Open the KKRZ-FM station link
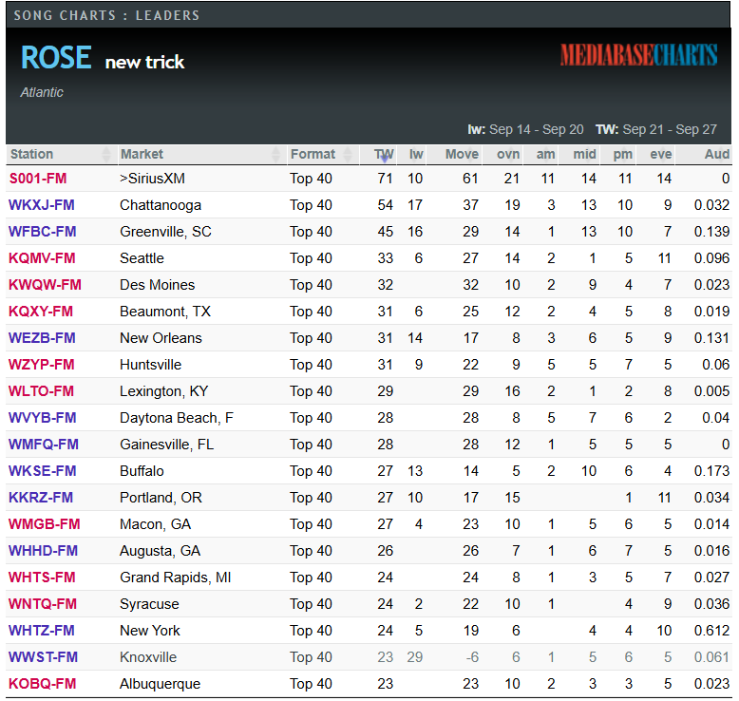 pyautogui.click(x=41, y=498)
